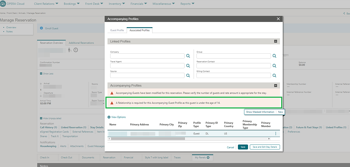The width and height of the screenshot is (350, 167).
Task: Click New accompanying profile link
Action: [280, 112]
